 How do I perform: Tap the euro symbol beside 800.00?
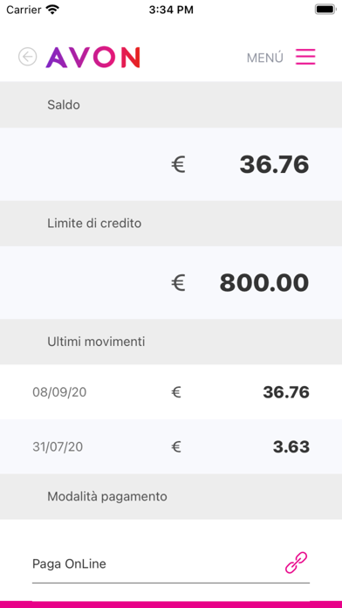pos(178,283)
